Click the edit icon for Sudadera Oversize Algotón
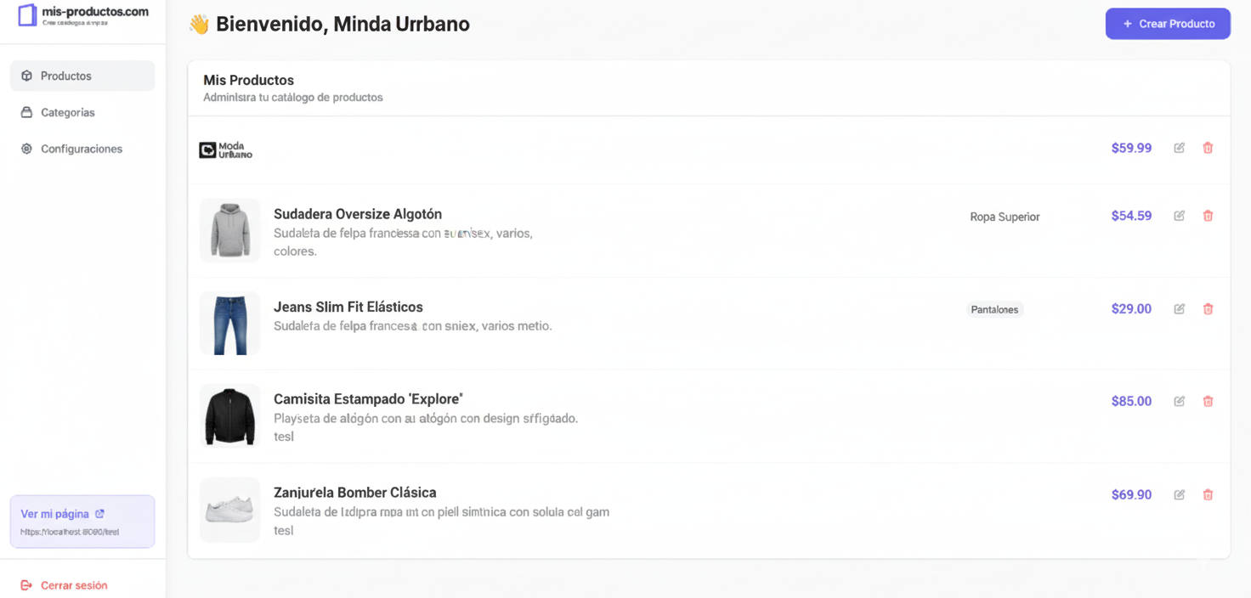The height and width of the screenshot is (598, 1251). point(1179,216)
